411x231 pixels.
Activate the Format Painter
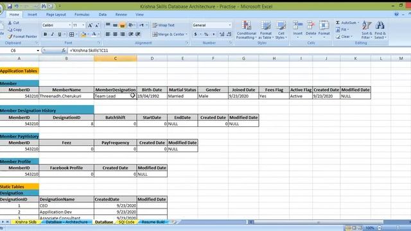pyautogui.click(x=22, y=37)
